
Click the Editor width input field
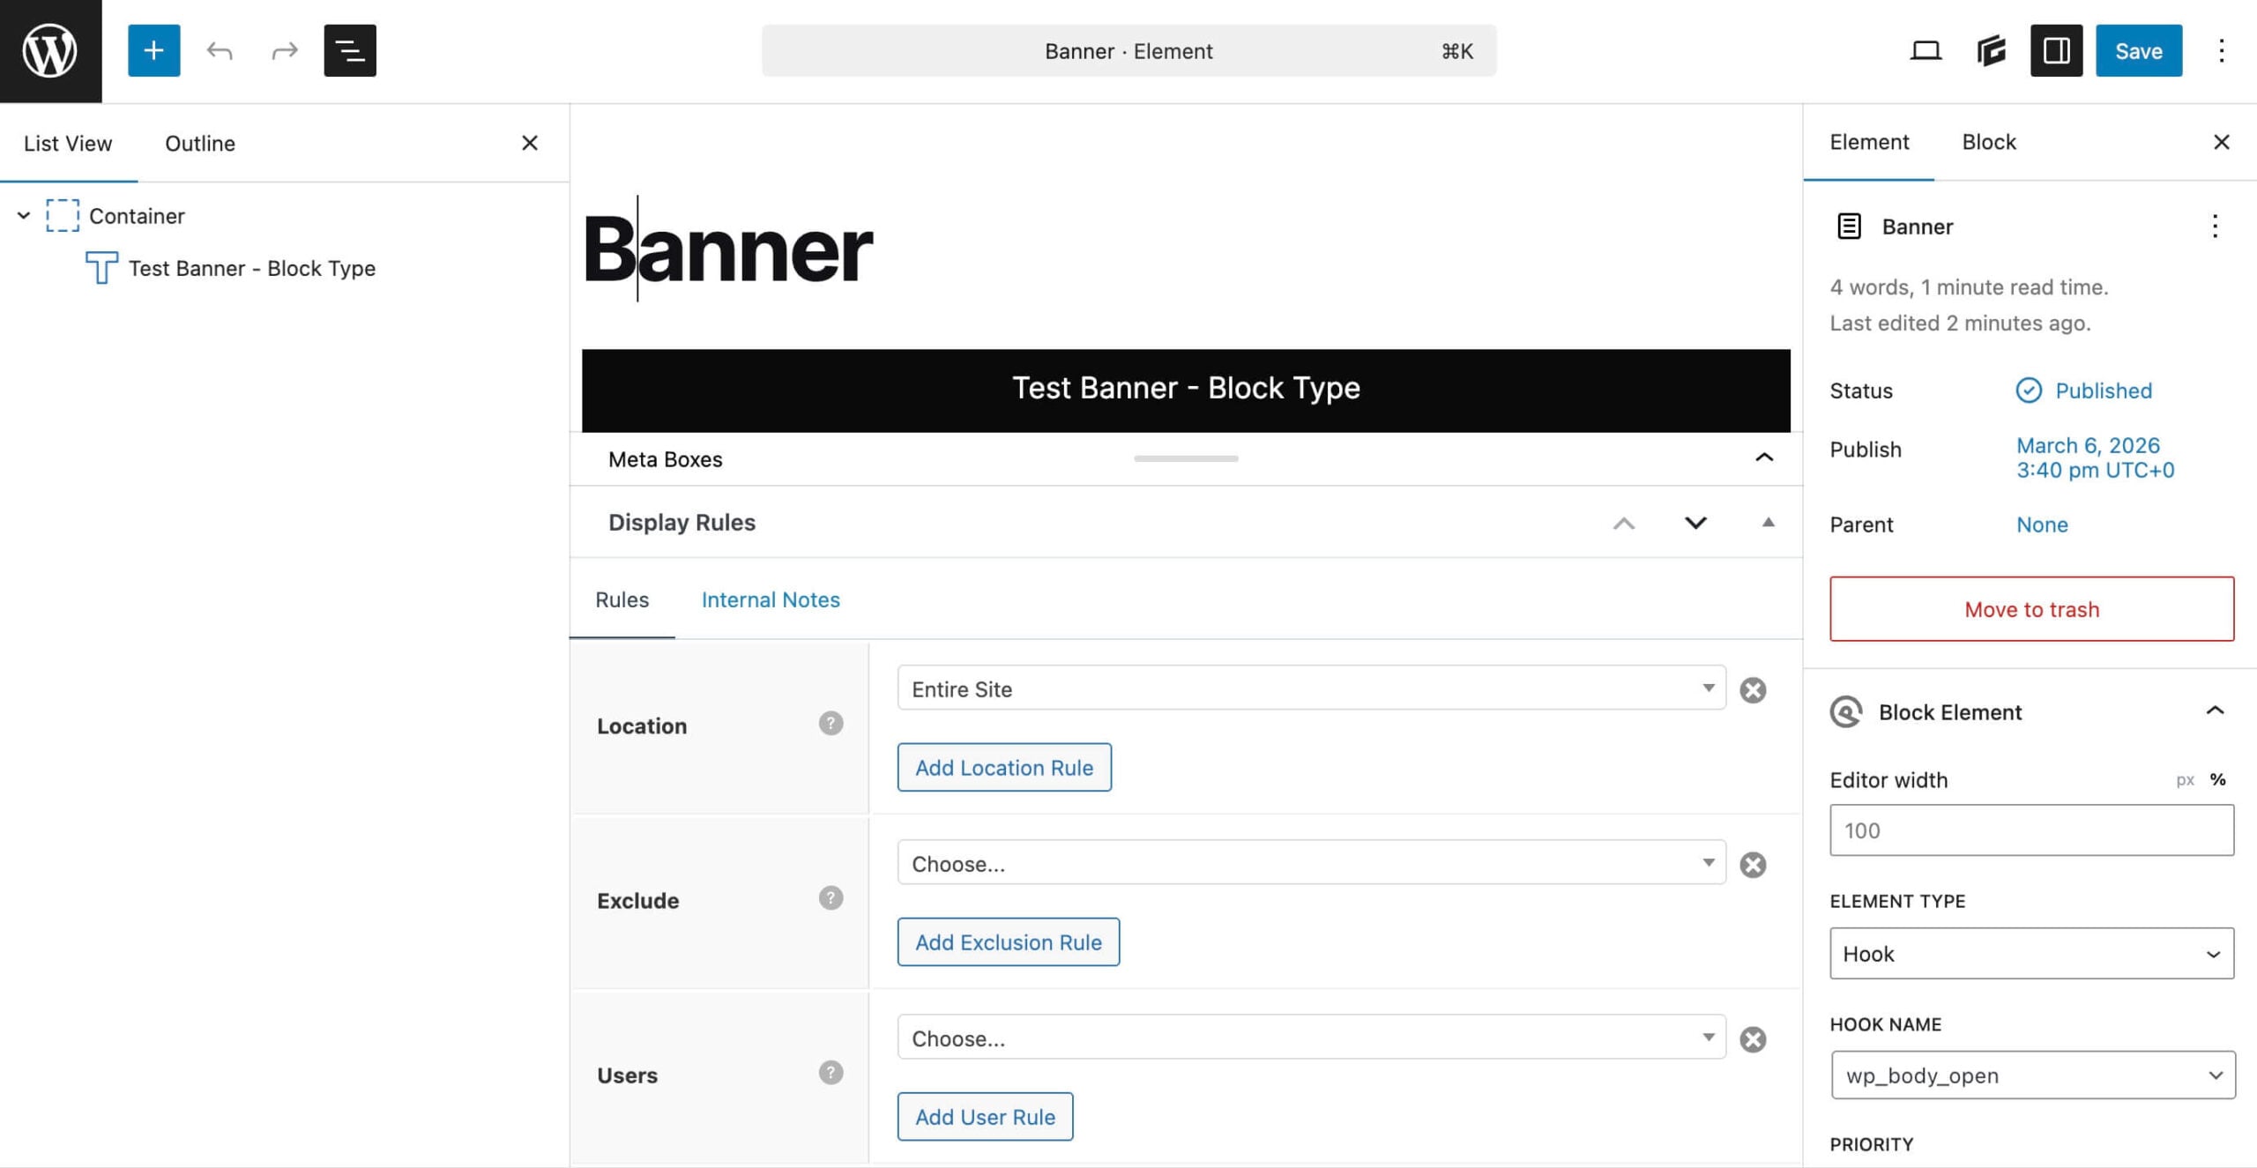(x=2031, y=830)
